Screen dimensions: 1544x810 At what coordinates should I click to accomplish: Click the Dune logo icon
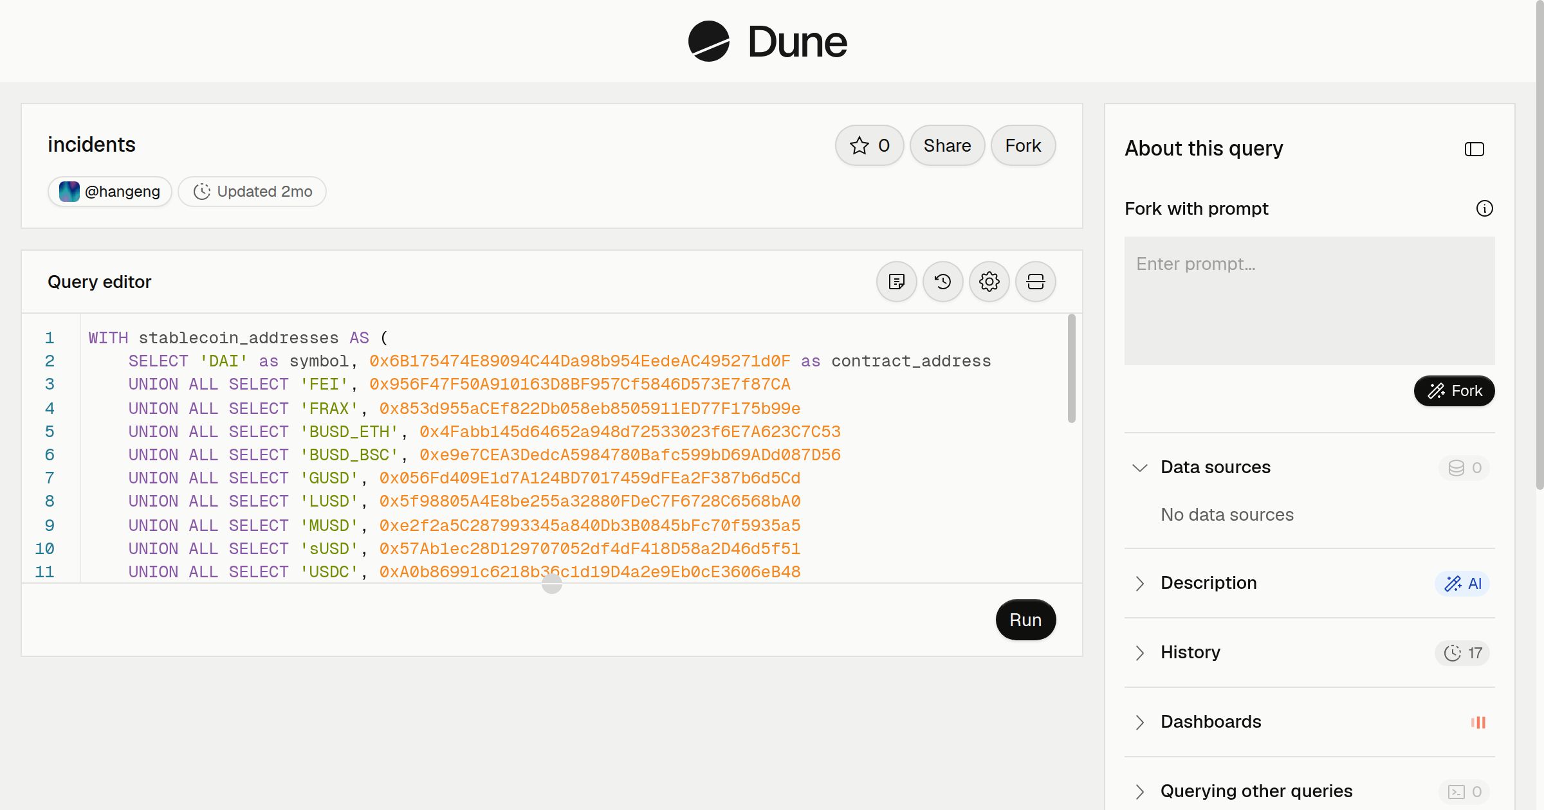coord(708,41)
